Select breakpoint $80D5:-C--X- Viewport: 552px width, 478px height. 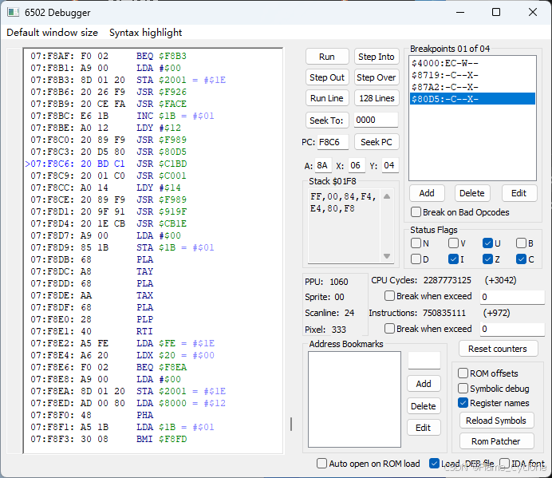pos(472,99)
